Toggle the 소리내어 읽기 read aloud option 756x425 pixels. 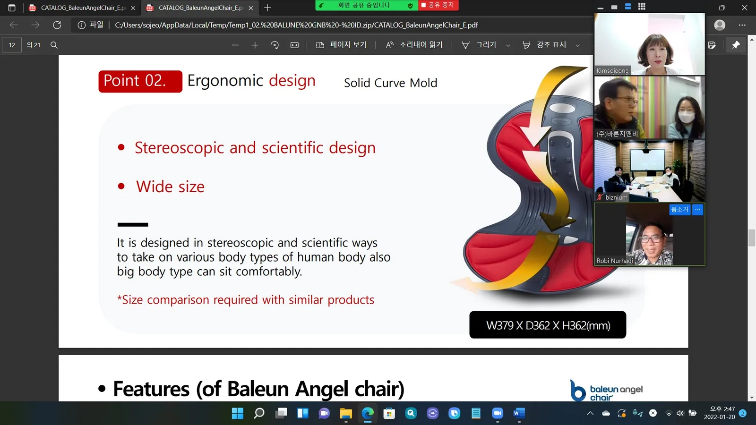tap(414, 45)
